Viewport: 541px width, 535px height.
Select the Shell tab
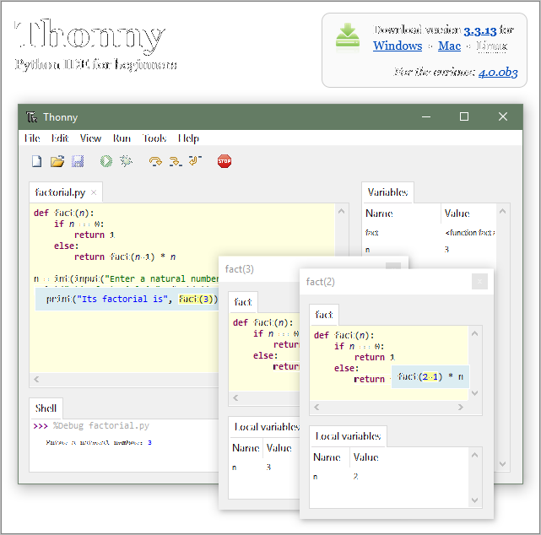click(x=46, y=408)
